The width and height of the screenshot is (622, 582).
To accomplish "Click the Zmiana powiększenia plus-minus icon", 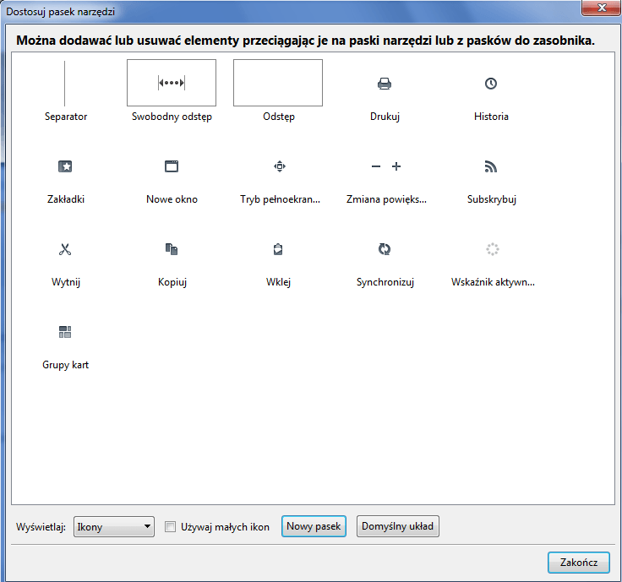I will point(386,167).
